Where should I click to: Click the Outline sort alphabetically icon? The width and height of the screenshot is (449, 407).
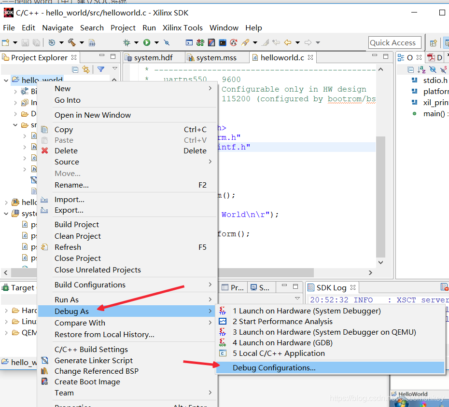(421, 69)
